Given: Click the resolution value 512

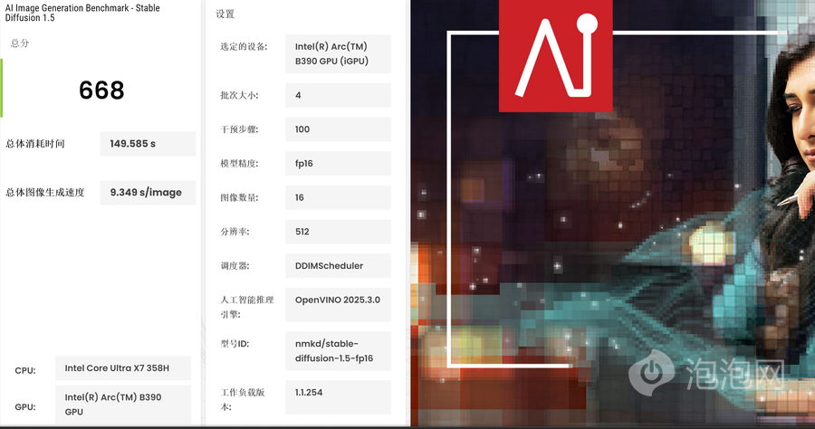Looking at the screenshot, I should [338, 232].
